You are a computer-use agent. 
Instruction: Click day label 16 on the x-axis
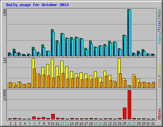tap(81, 124)
